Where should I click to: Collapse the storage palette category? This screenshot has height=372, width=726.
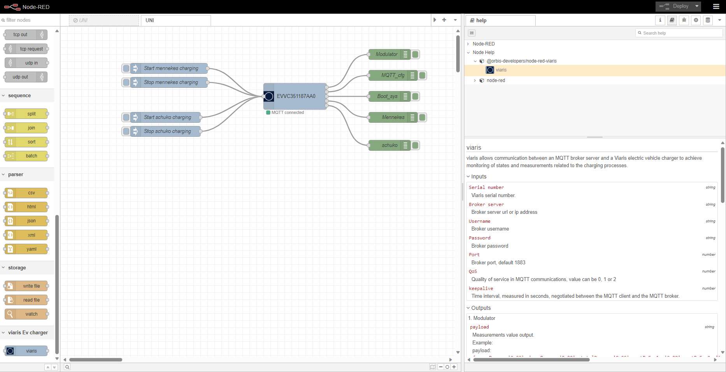[x=27, y=268]
